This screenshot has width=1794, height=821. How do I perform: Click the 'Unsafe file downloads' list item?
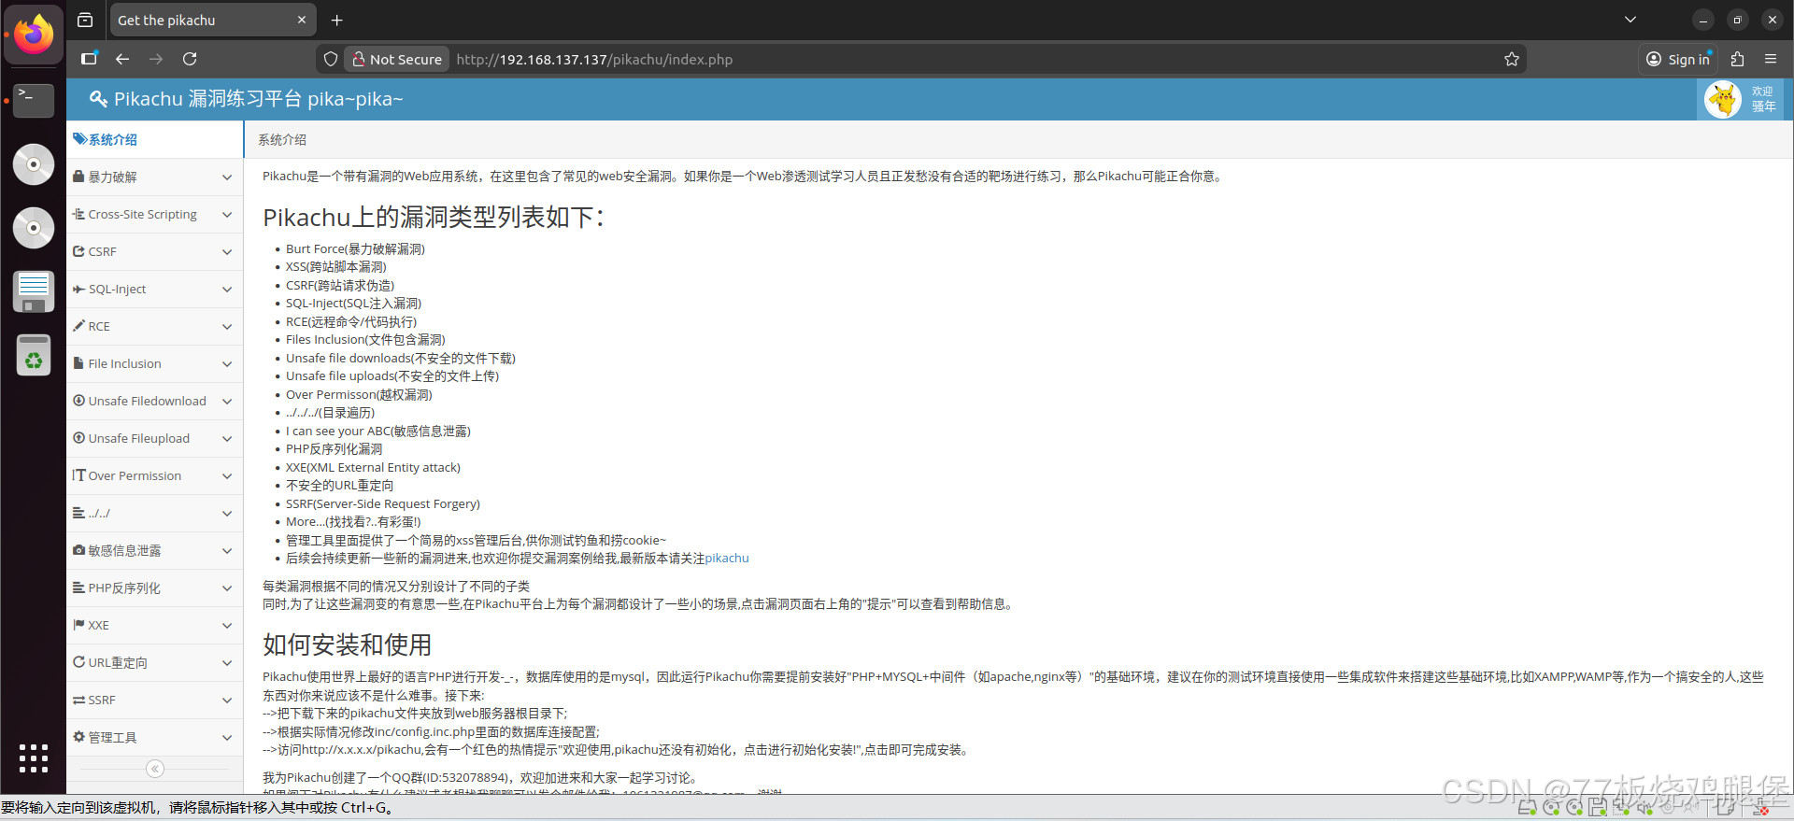pos(401,359)
